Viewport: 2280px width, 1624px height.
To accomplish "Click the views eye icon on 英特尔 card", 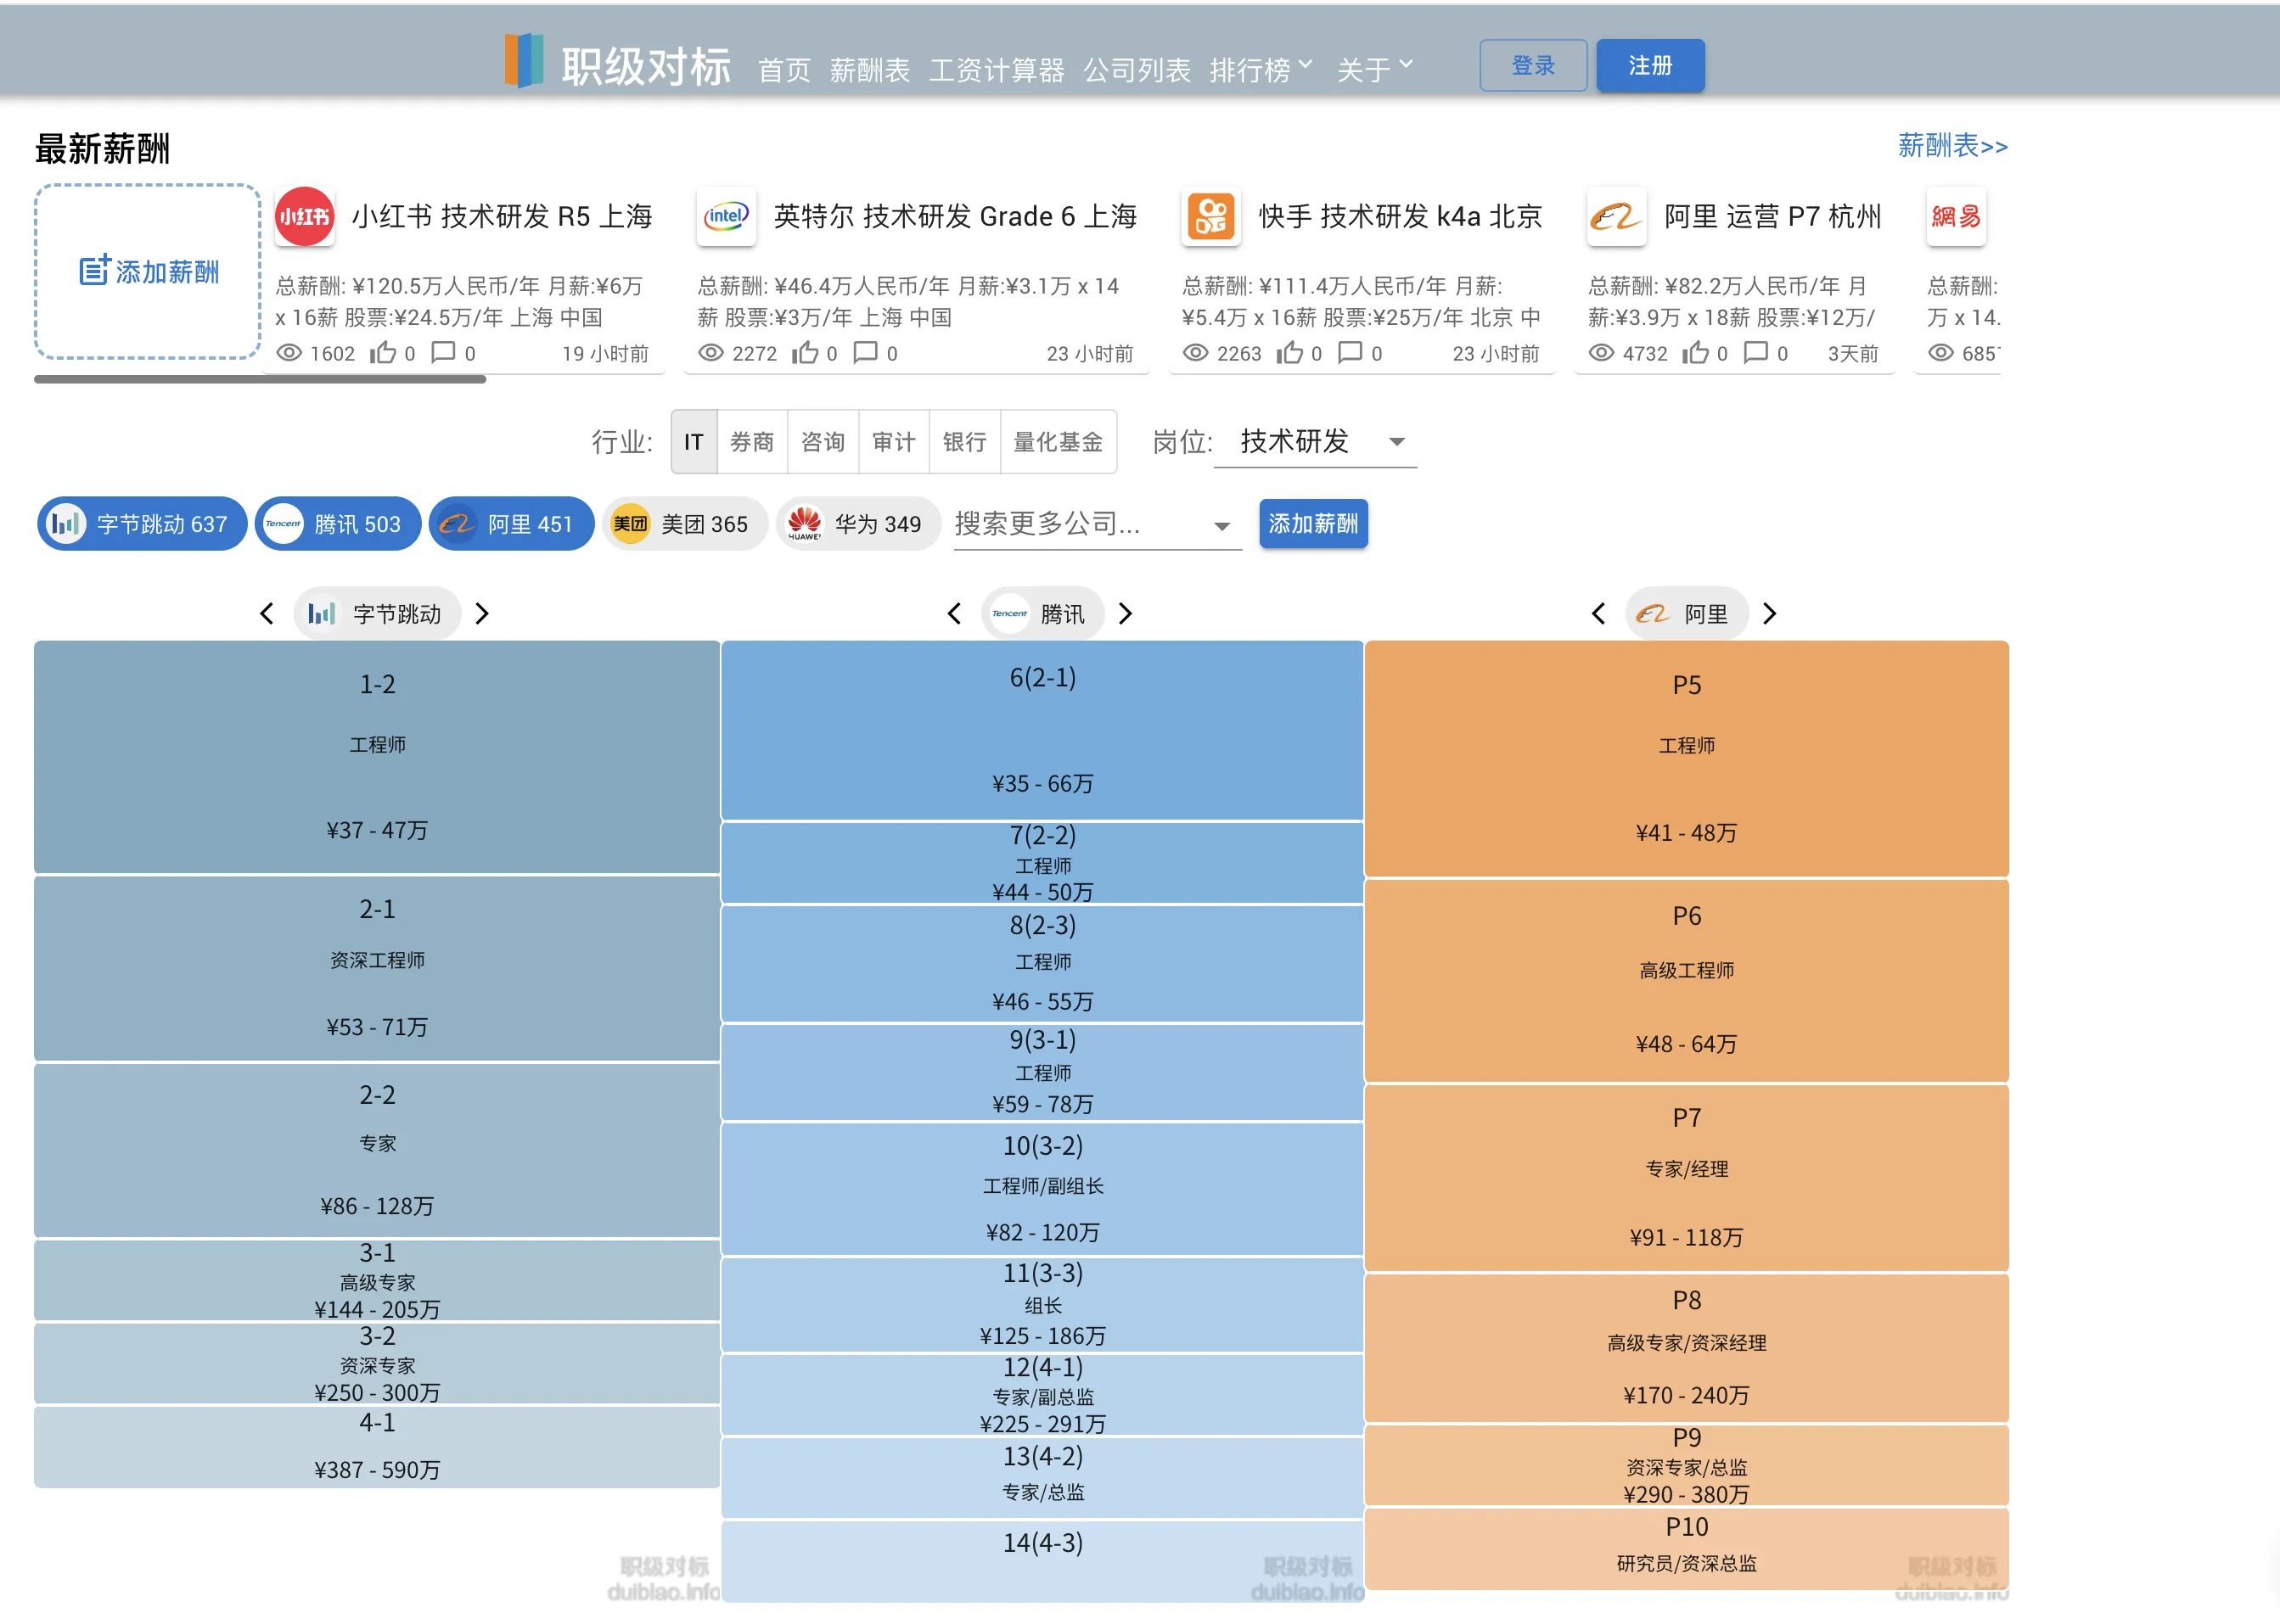I will click(x=711, y=353).
